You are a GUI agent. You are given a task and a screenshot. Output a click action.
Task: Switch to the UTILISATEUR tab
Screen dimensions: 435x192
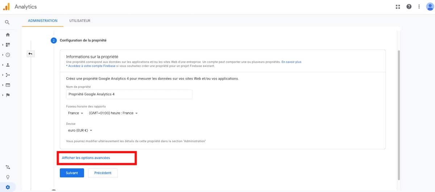point(80,21)
